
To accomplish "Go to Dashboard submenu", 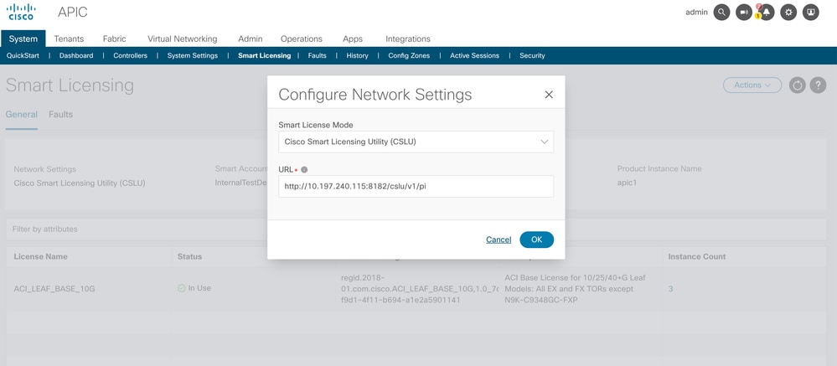I will click(76, 55).
